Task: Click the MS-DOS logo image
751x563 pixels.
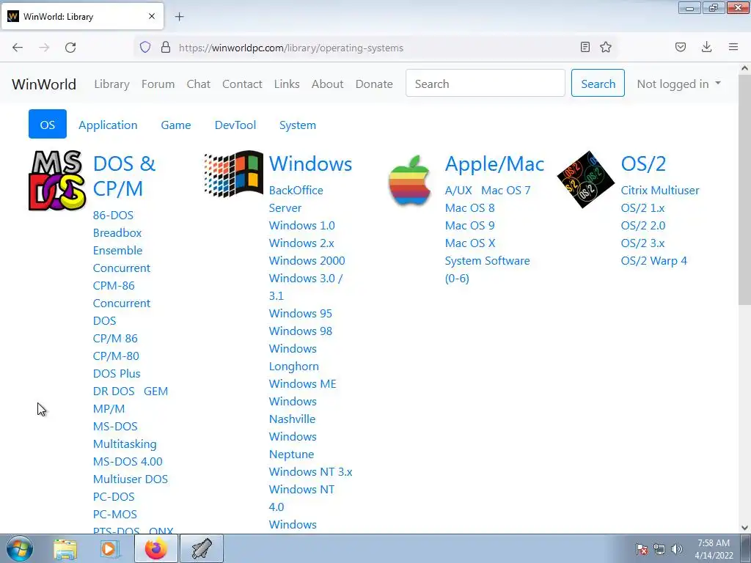Action: [x=57, y=180]
